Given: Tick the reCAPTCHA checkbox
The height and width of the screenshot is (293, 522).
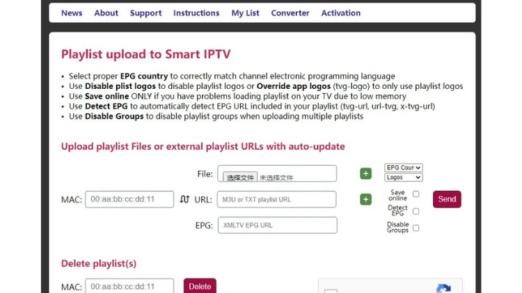Looking at the screenshot, I should pos(331,291).
